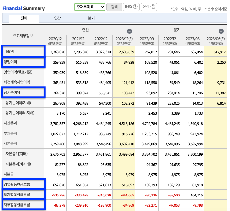The height and width of the screenshot is (211, 230).
Task: Click the 자본금 row label
Action: pos(9,174)
